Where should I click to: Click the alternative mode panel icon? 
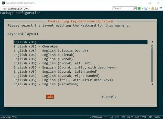point(157,8)
